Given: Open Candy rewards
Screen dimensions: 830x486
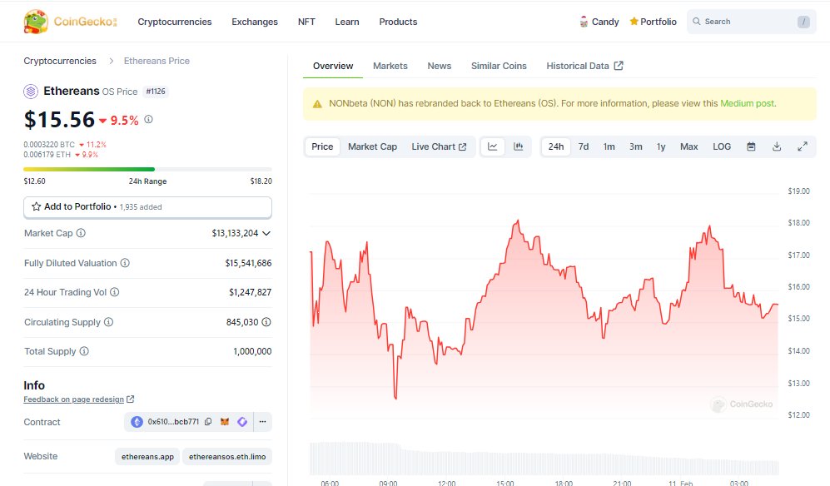Looking at the screenshot, I should pos(599,22).
